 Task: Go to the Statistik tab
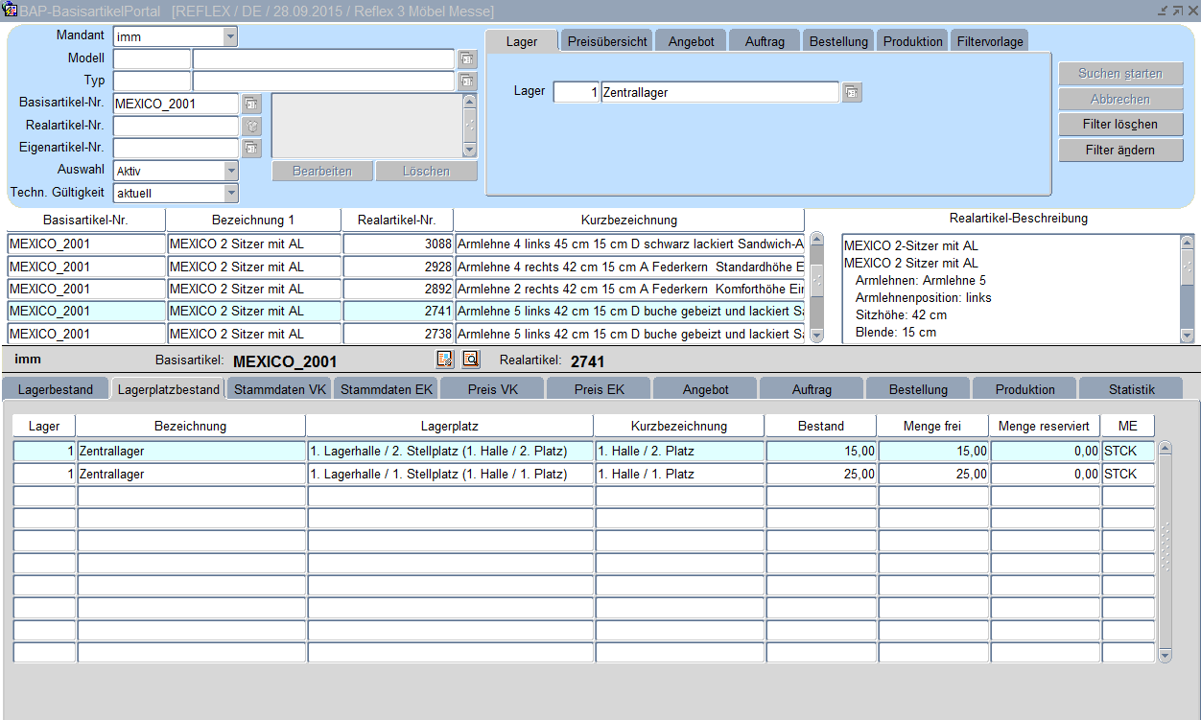pyautogui.click(x=1131, y=389)
